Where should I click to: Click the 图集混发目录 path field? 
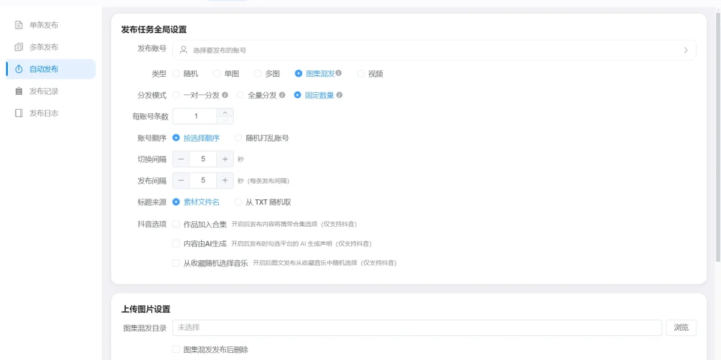pyautogui.click(x=417, y=328)
